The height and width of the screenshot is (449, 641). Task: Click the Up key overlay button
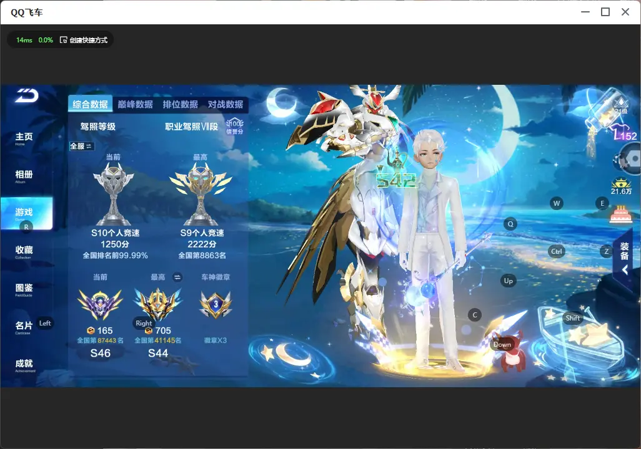[508, 281]
